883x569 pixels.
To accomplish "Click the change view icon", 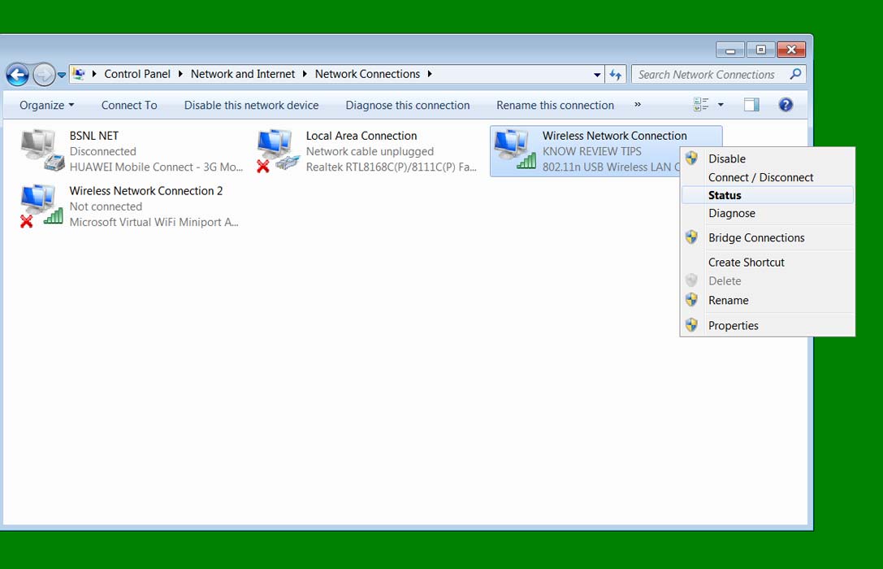I will [x=700, y=105].
